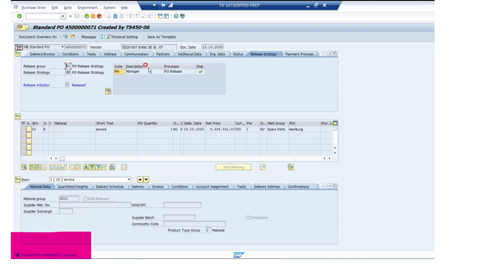Switch to the Status header tab
This screenshot has width=499, height=275.
[x=238, y=54]
